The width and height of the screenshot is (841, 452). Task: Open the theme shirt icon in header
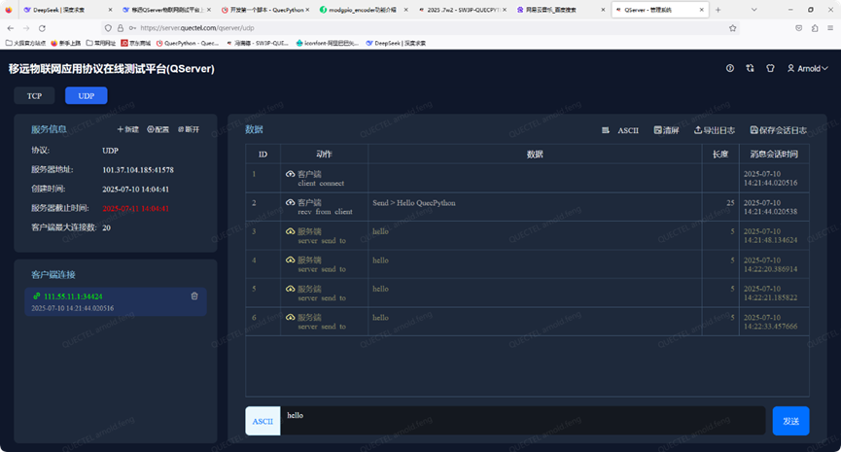click(770, 68)
